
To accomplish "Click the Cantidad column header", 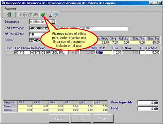I will point(153,48).
